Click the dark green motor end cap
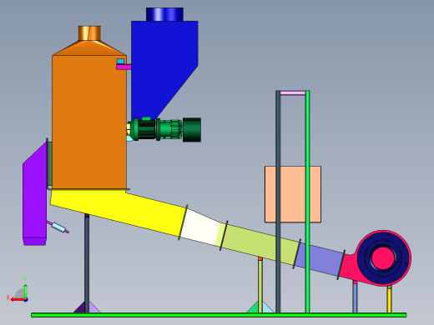This screenshot has height=325, width=434. (x=192, y=130)
